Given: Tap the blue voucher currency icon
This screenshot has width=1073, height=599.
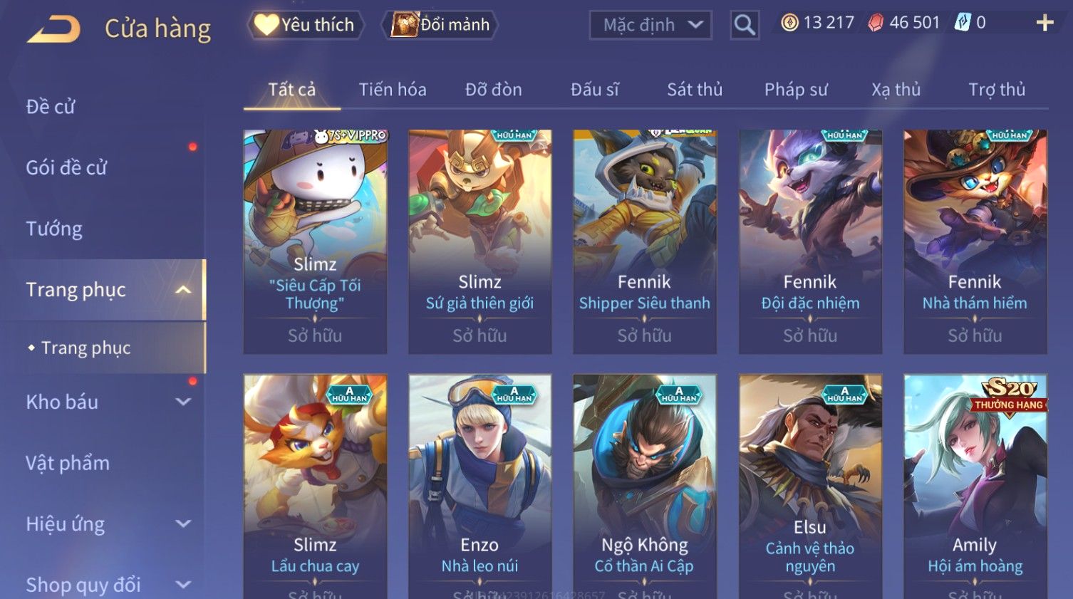Looking at the screenshot, I should 963,23.
